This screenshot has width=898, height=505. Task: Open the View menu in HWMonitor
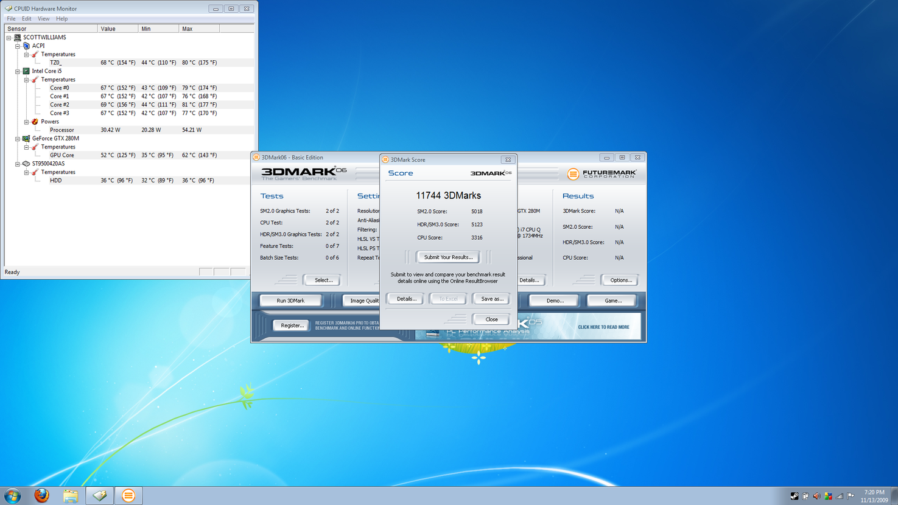[x=43, y=19]
